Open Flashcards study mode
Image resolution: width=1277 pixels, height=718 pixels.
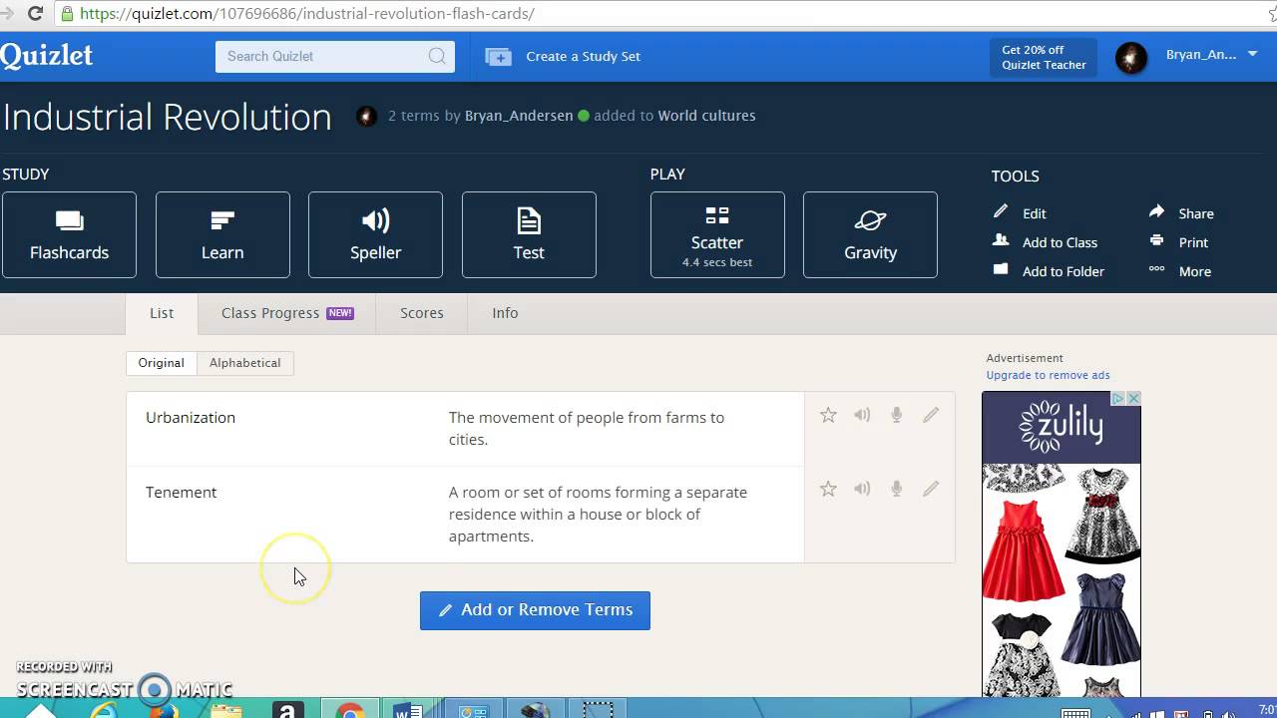point(69,234)
